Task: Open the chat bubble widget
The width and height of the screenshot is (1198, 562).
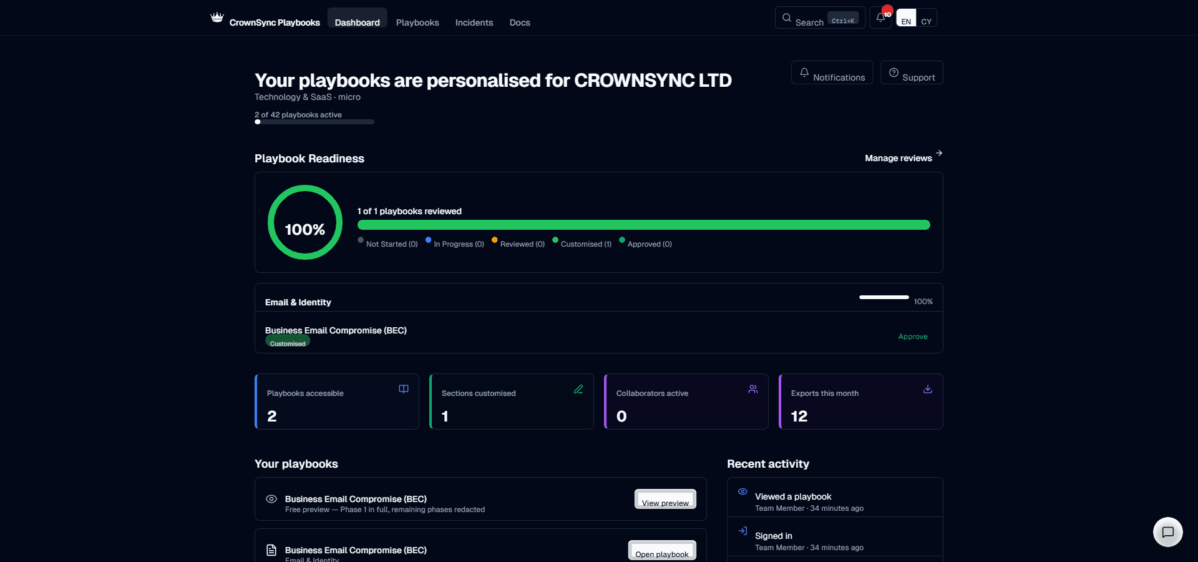Action: (1168, 532)
